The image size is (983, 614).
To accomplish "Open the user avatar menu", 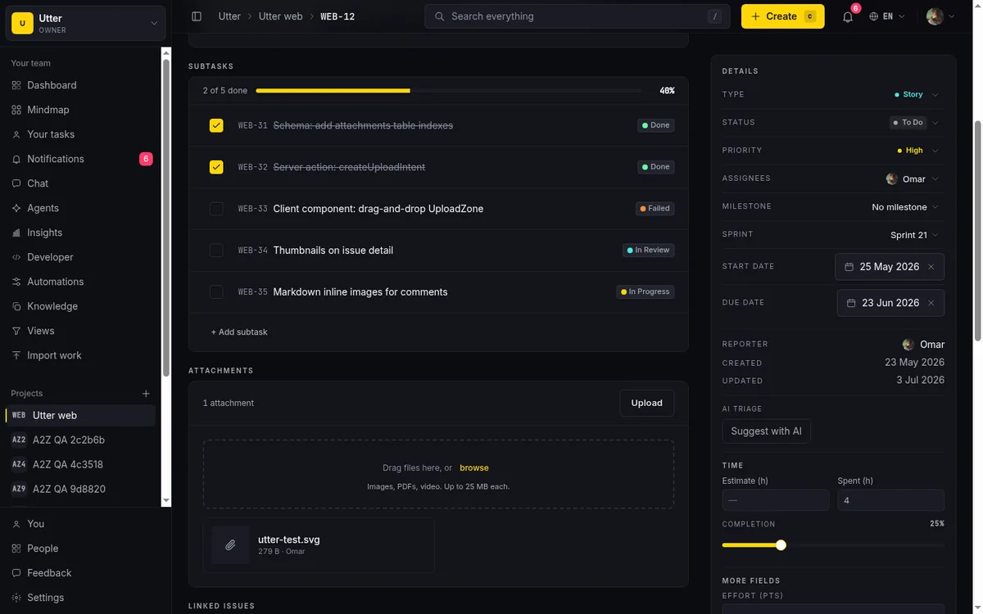I will [940, 16].
